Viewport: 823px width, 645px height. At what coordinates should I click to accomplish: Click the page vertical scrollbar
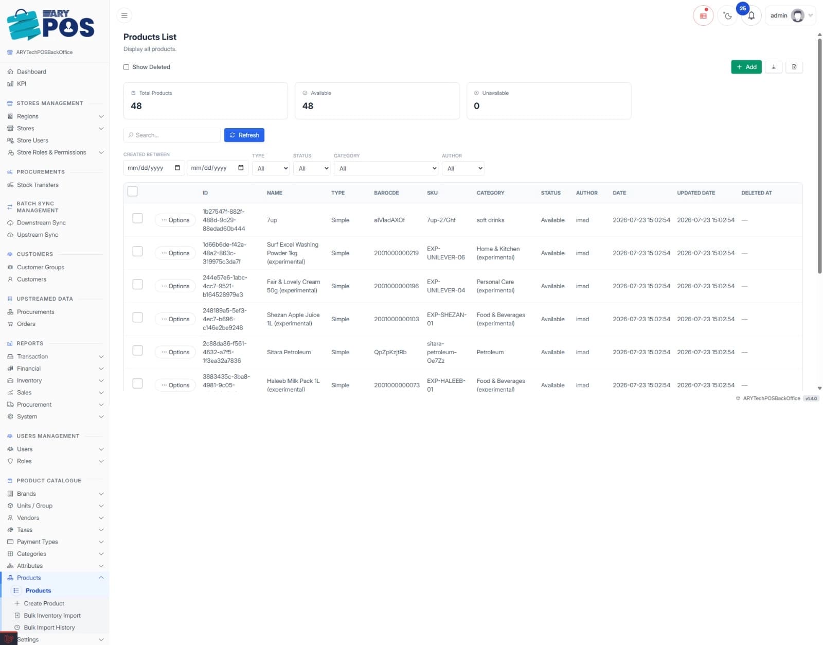pos(819,154)
